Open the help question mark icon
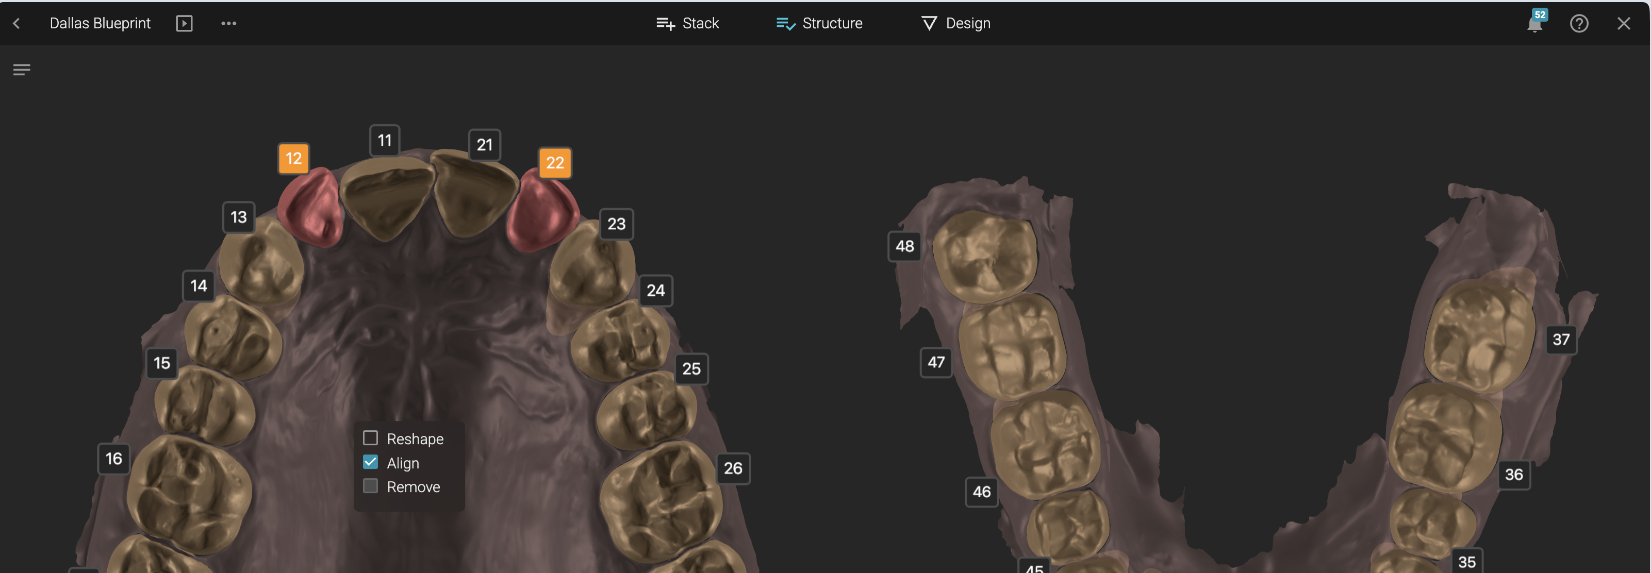 (1579, 24)
